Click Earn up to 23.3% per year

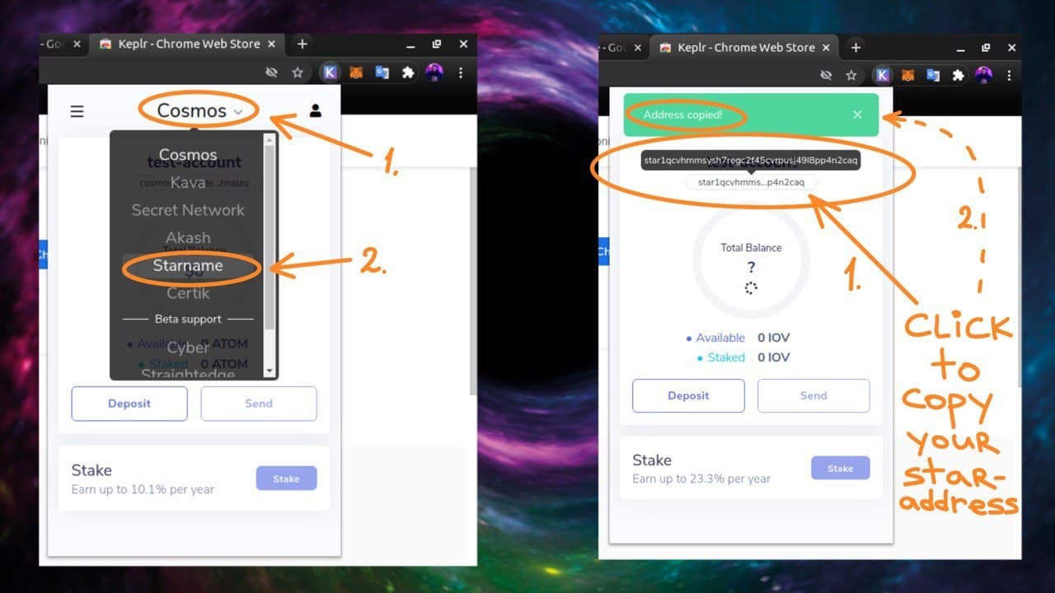click(701, 479)
